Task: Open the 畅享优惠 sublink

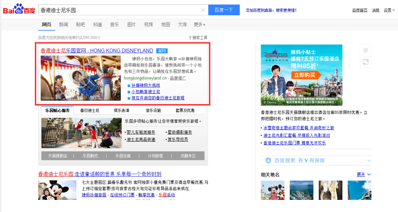Action: tap(147, 195)
